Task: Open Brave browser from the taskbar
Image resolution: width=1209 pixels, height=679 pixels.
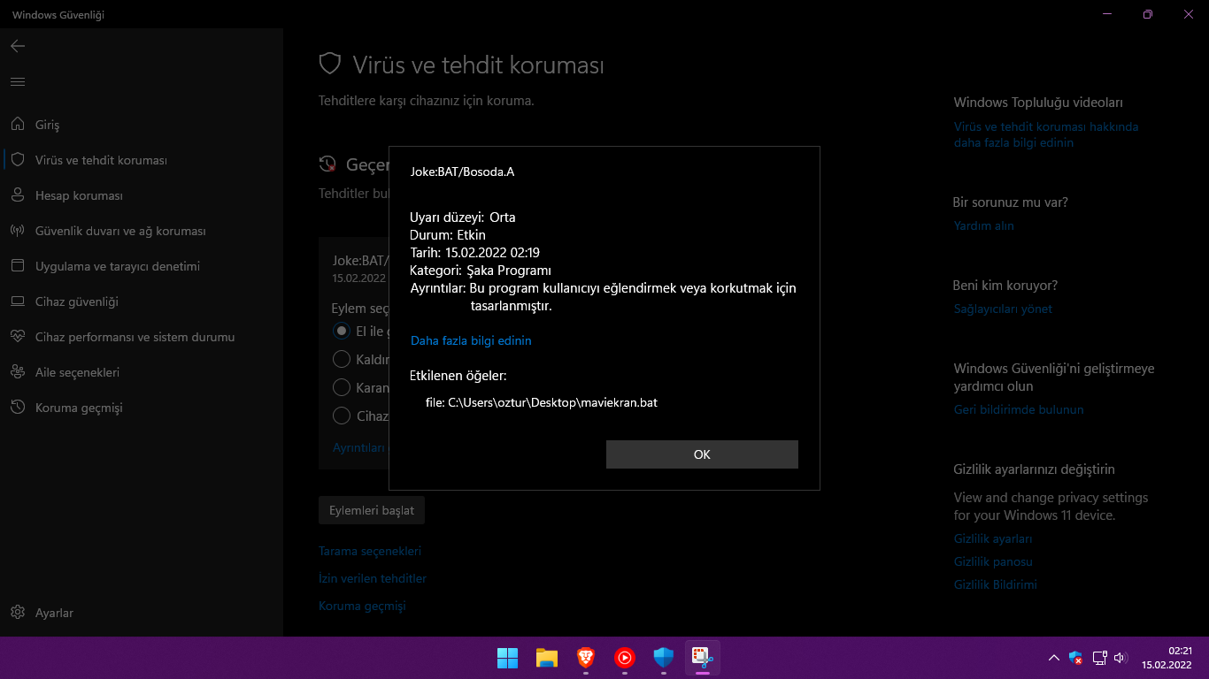Action: (586, 658)
